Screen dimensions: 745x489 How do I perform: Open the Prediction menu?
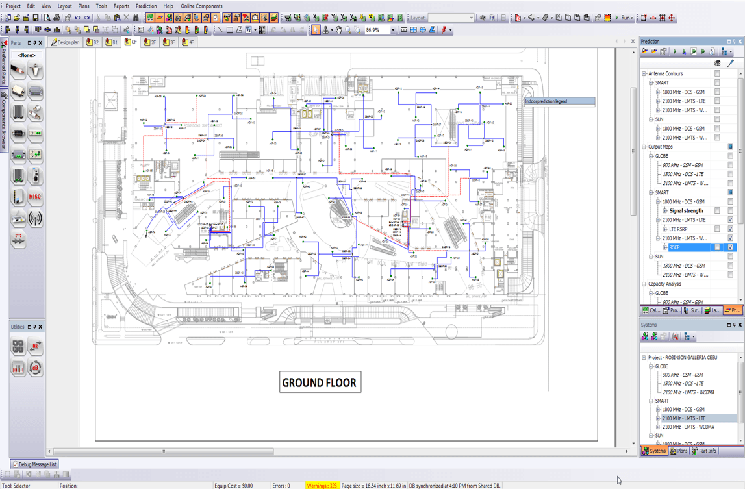pyautogui.click(x=147, y=5)
